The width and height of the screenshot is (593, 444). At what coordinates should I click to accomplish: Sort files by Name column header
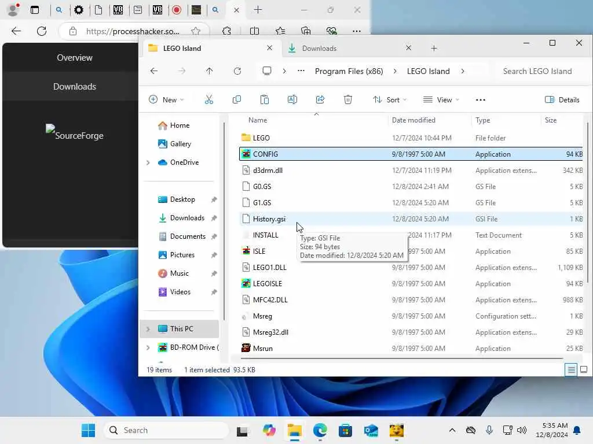tap(258, 120)
